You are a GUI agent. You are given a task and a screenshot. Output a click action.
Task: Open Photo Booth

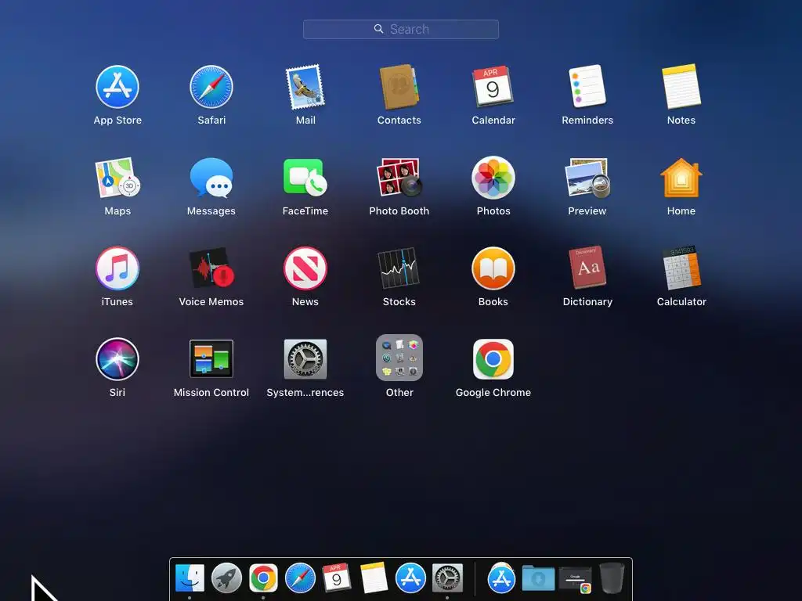pyautogui.click(x=399, y=178)
